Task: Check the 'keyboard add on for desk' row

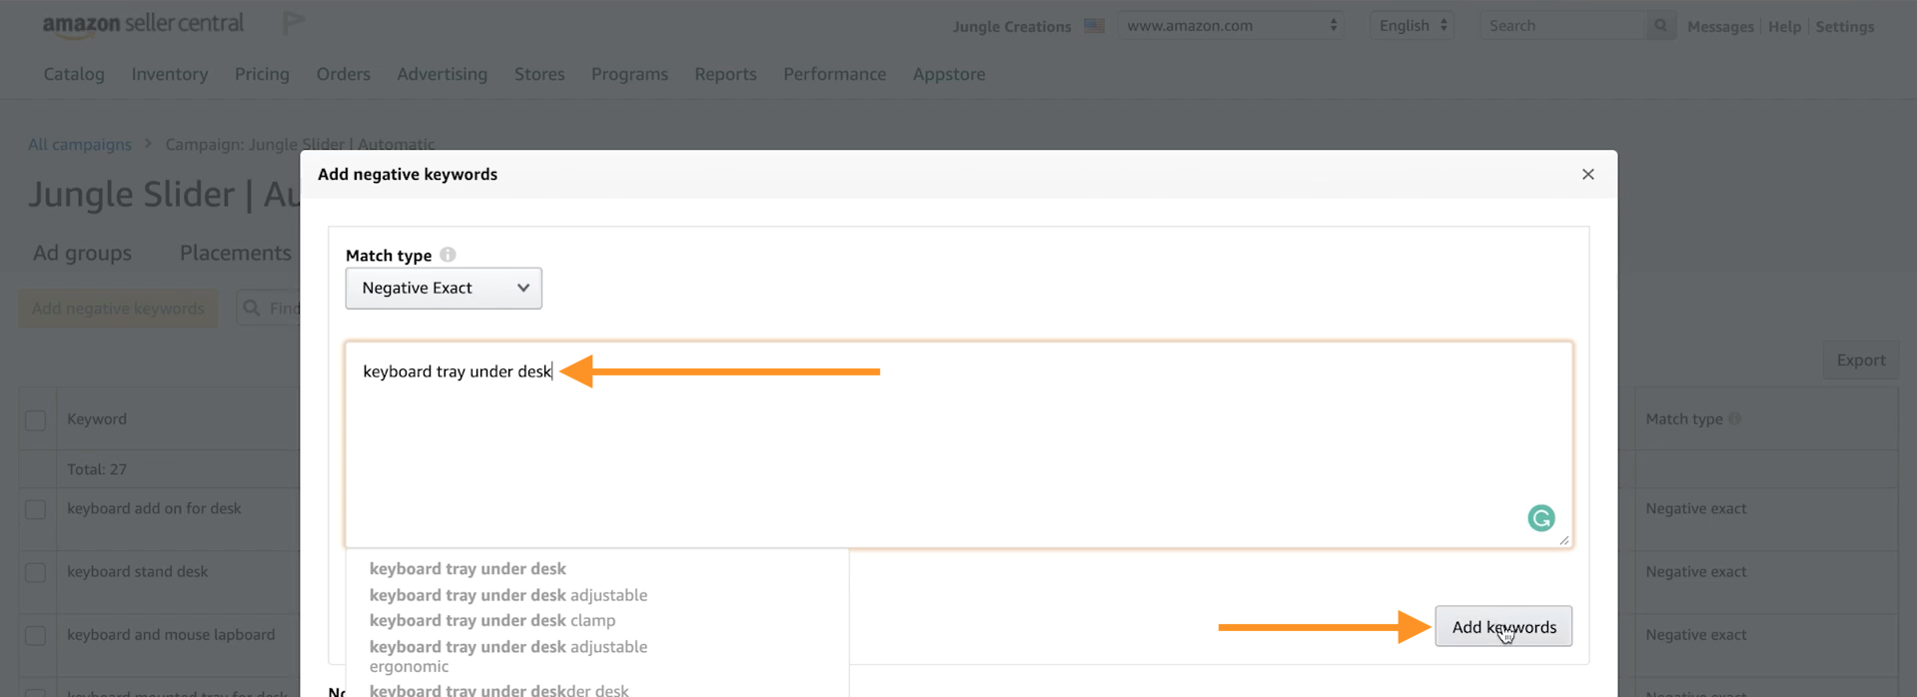Action: 36,509
